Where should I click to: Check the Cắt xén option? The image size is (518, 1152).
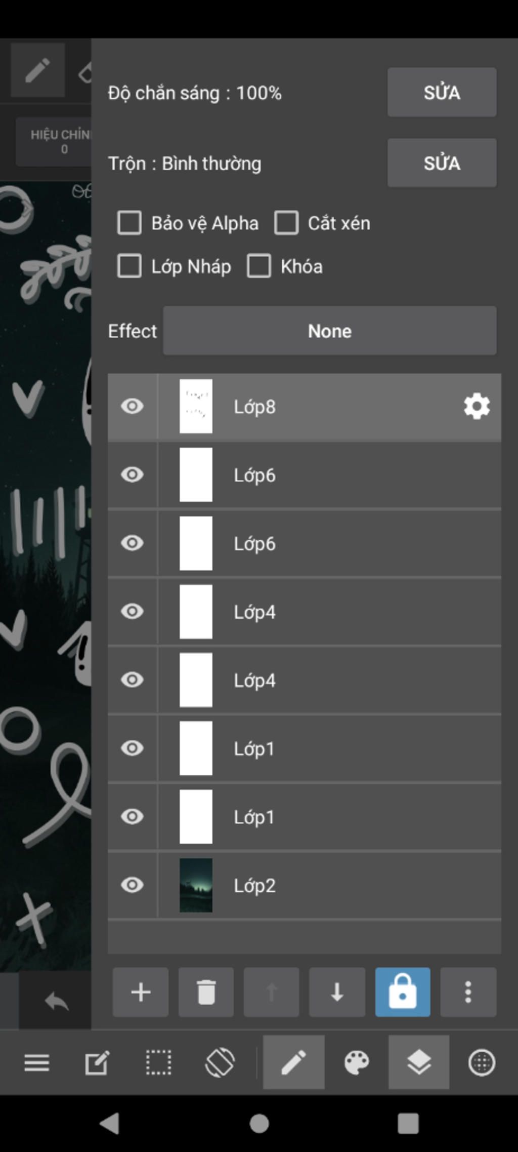(x=286, y=223)
